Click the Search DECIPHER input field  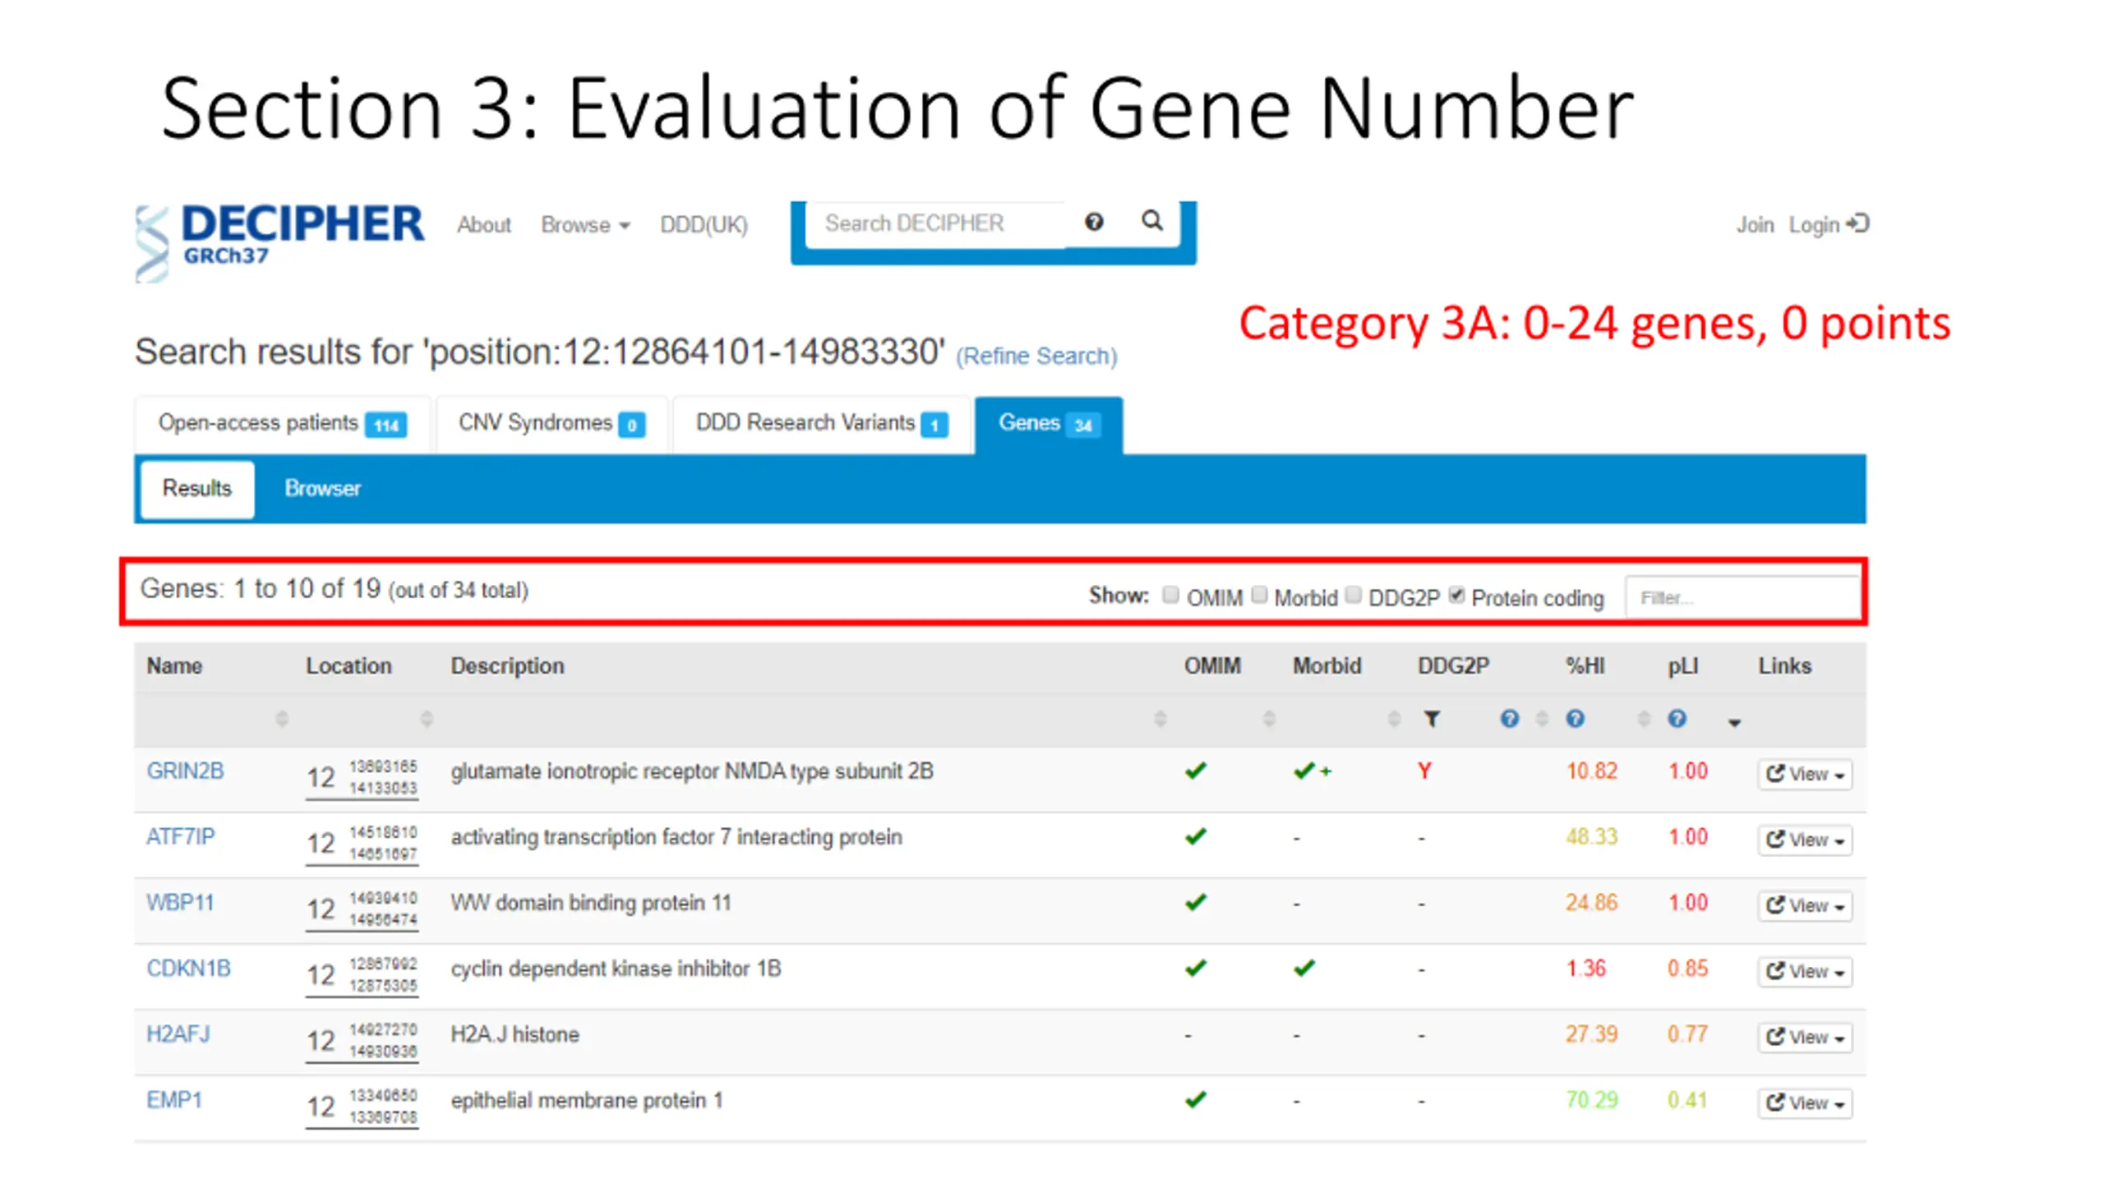click(936, 223)
